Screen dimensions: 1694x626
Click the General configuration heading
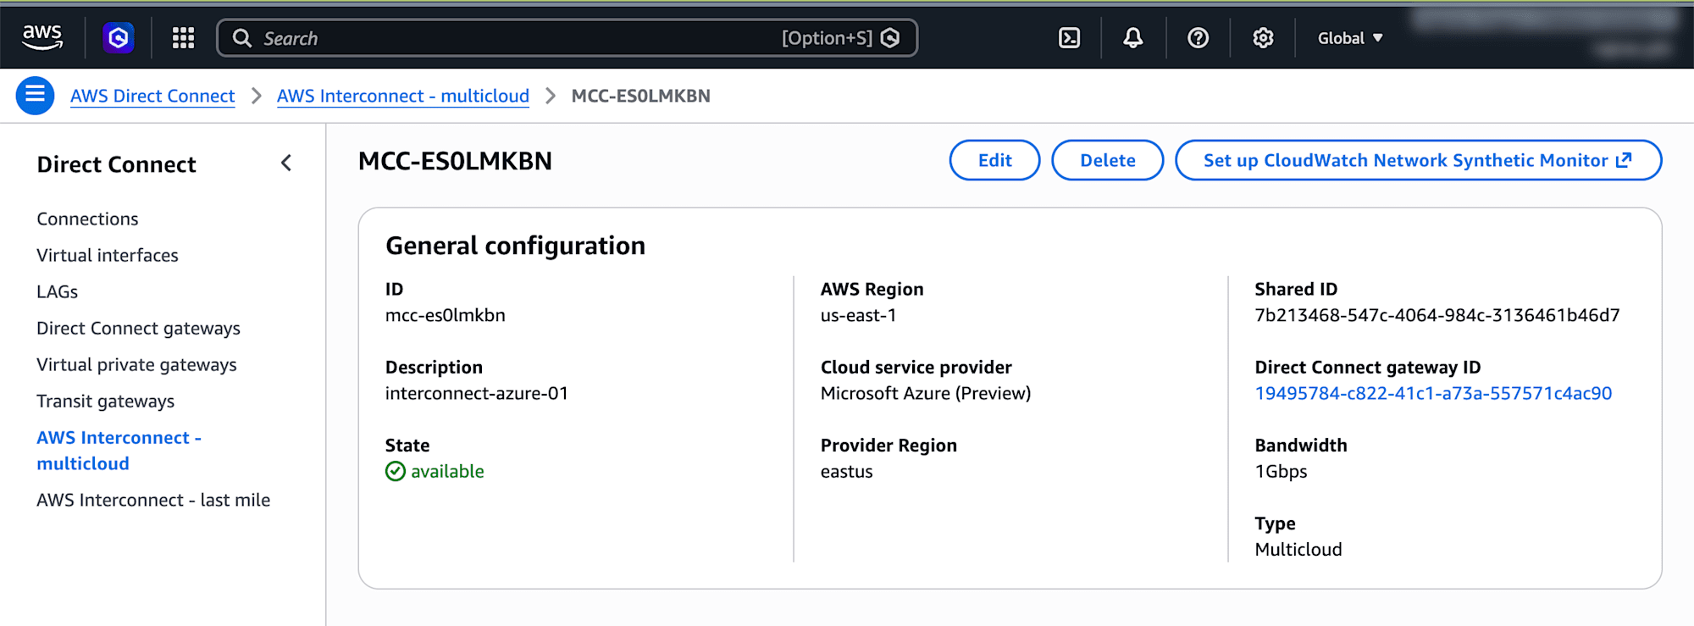click(515, 246)
